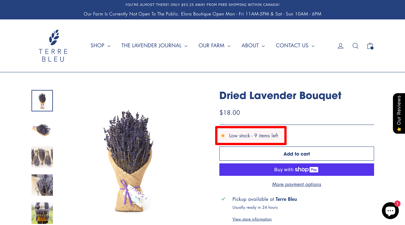Click the search magnifier icon
The height and width of the screenshot is (225, 405).
(355, 46)
